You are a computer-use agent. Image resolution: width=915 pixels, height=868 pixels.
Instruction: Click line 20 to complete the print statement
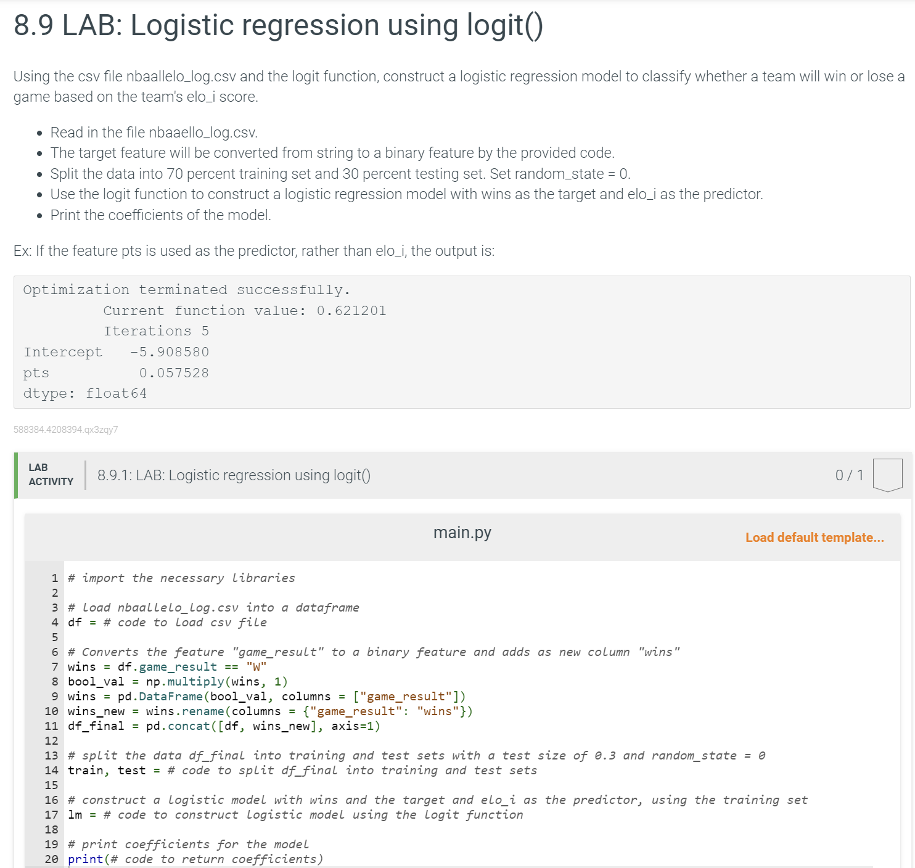pos(216,859)
